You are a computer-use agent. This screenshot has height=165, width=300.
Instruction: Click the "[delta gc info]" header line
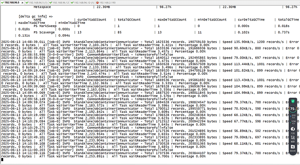[x=35, y=16]
